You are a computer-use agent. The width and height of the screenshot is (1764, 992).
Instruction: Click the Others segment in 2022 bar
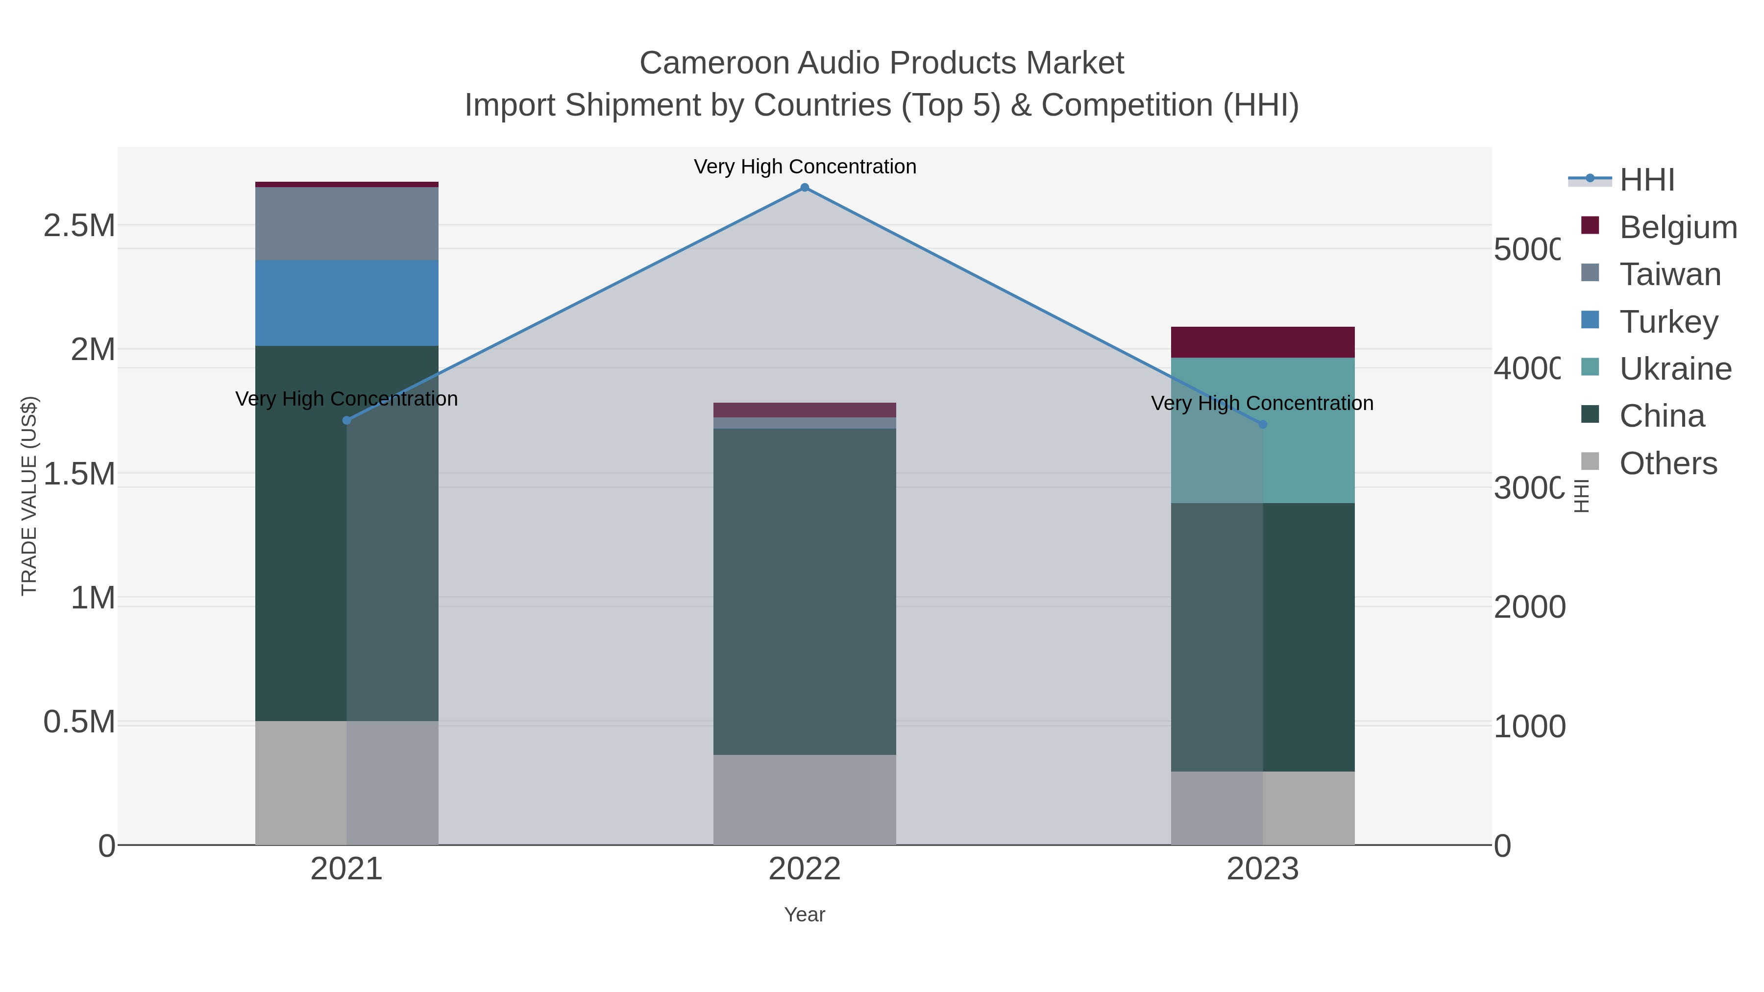tap(805, 799)
